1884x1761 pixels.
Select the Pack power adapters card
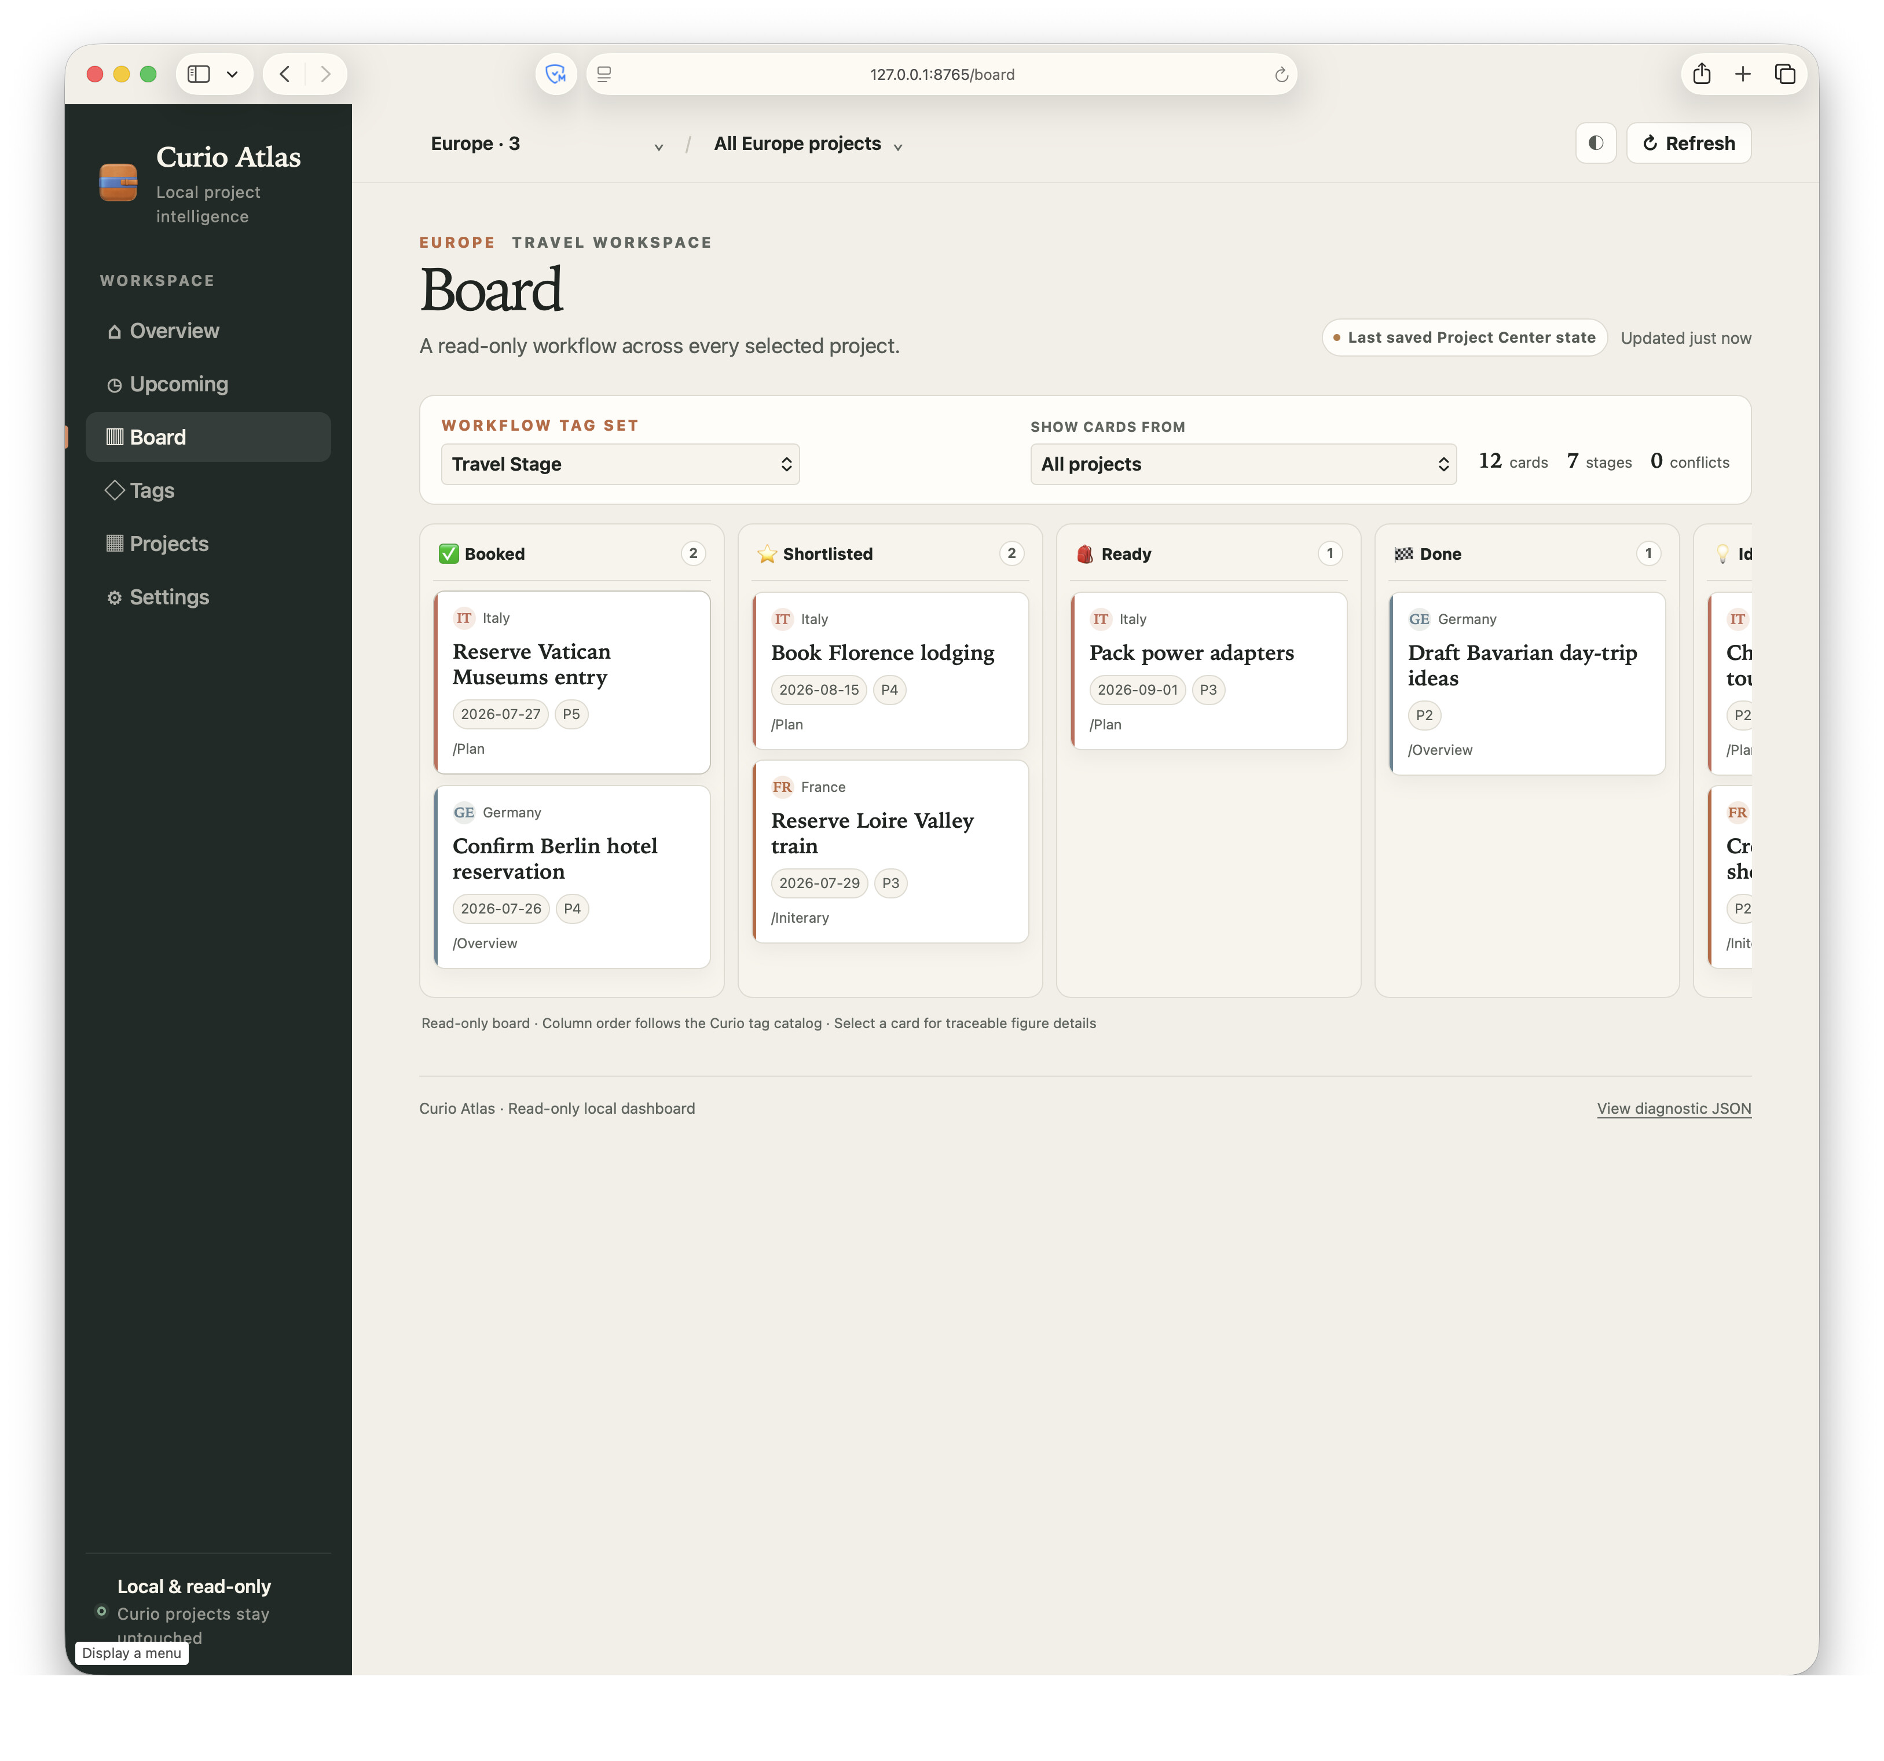[x=1209, y=671]
